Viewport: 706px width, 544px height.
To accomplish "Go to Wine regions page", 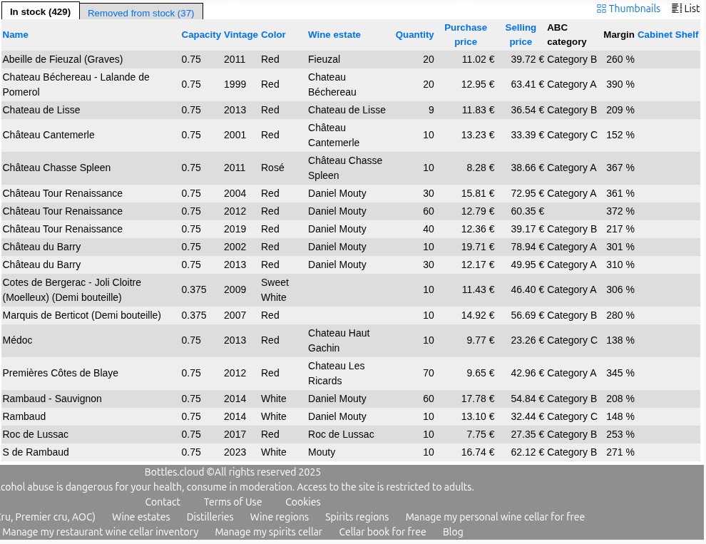I will 279,517.
